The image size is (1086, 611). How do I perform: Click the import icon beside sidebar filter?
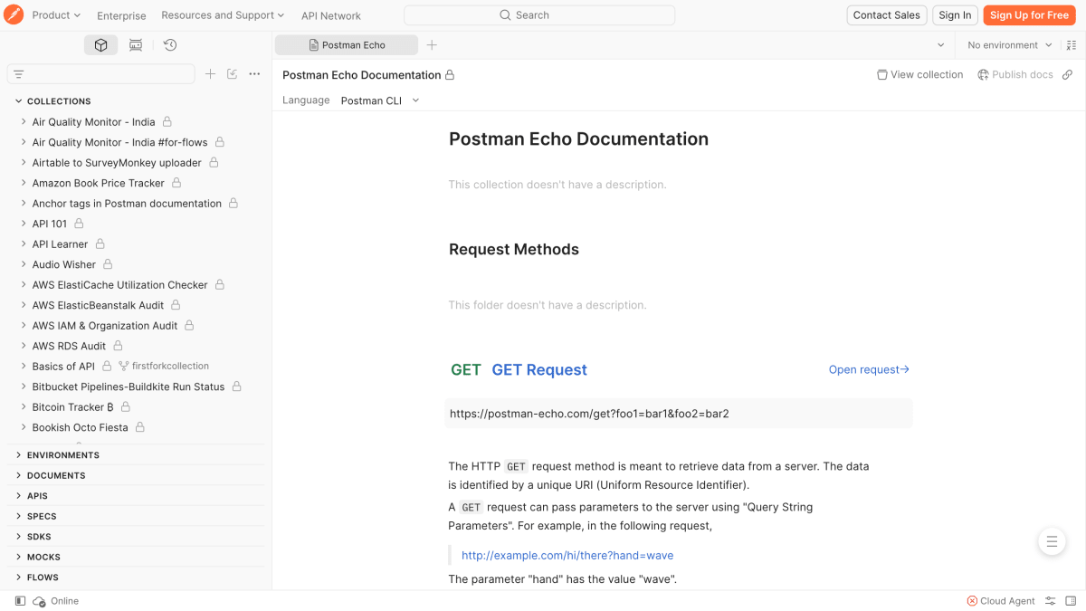point(233,74)
